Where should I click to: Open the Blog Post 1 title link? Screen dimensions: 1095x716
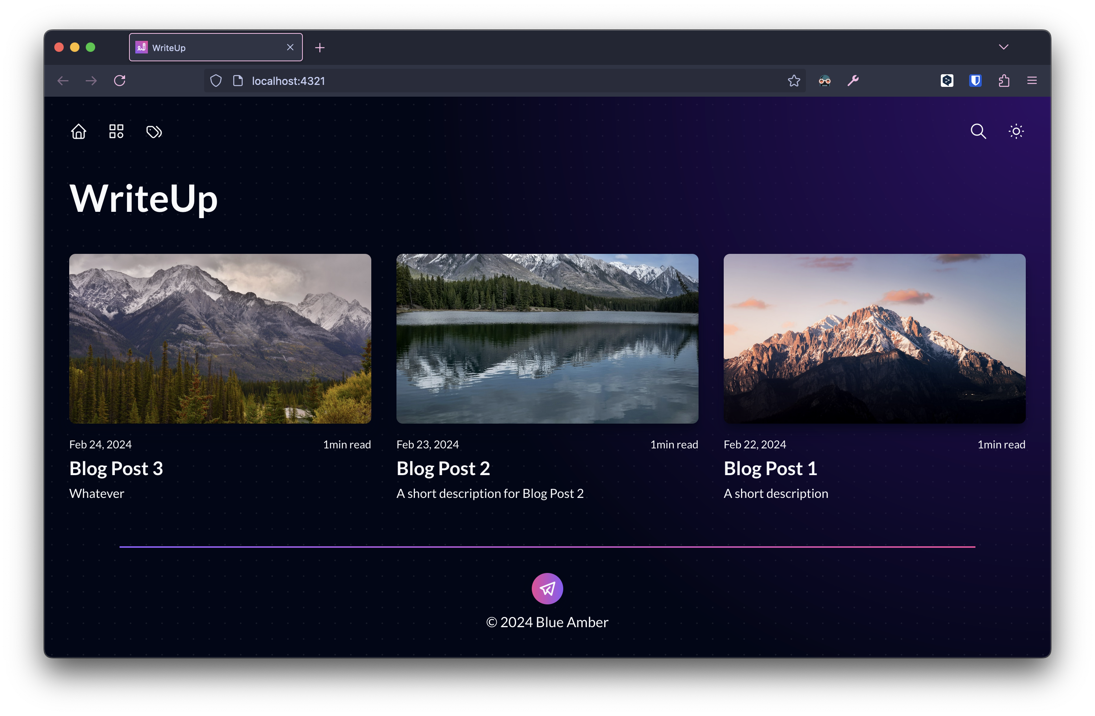pos(770,468)
